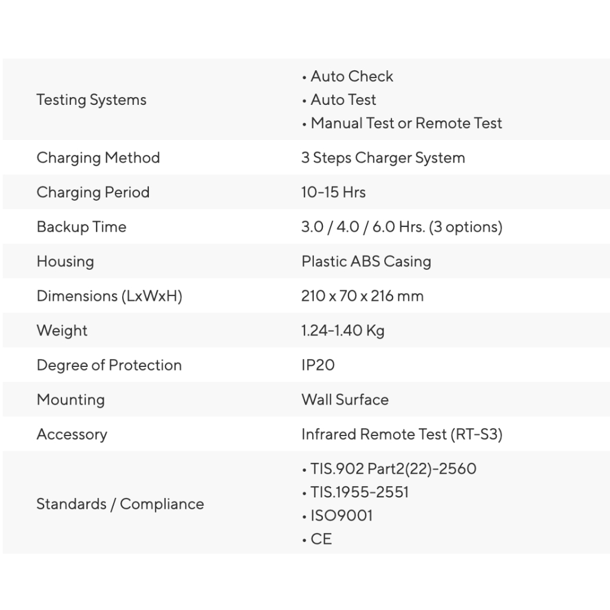This screenshot has height=610, width=610.
Task: Select the 3.0 / 4.0 / 6.0 Hrs. value
Action: tap(402, 227)
